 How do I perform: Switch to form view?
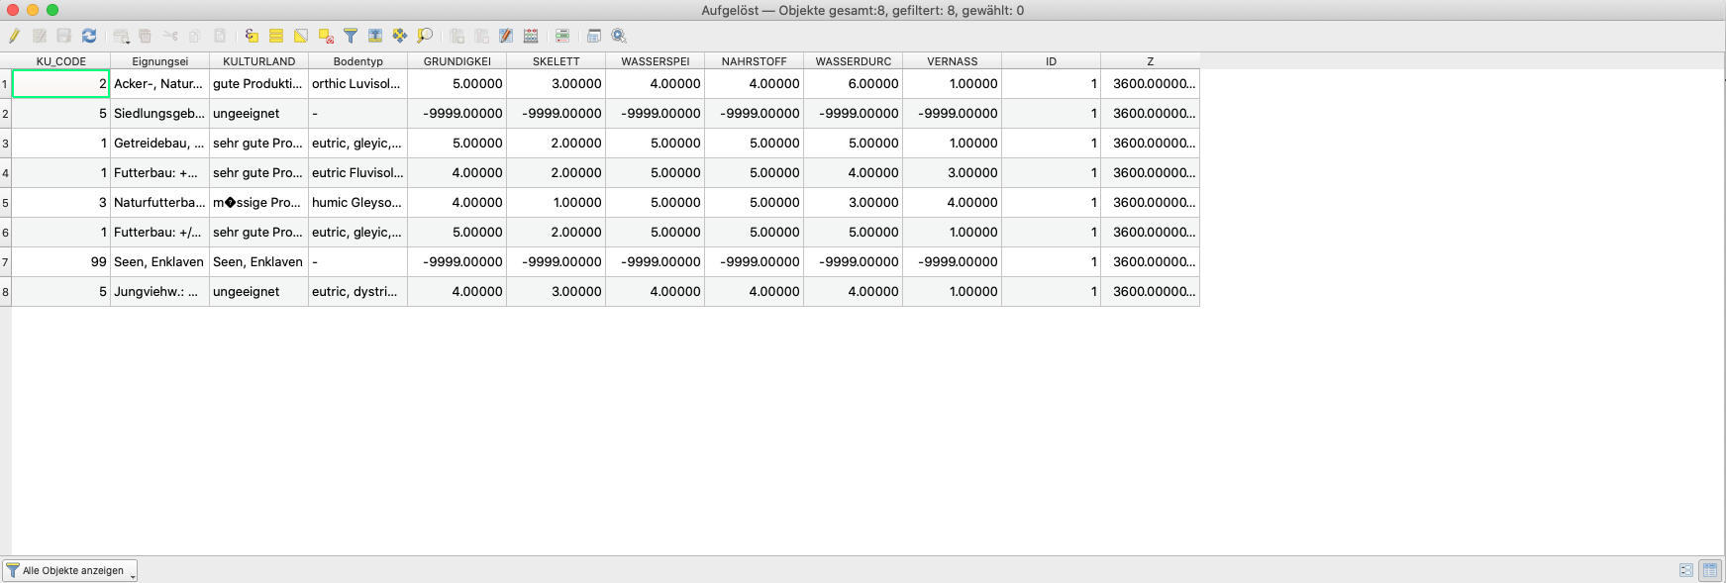click(x=1685, y=570)
